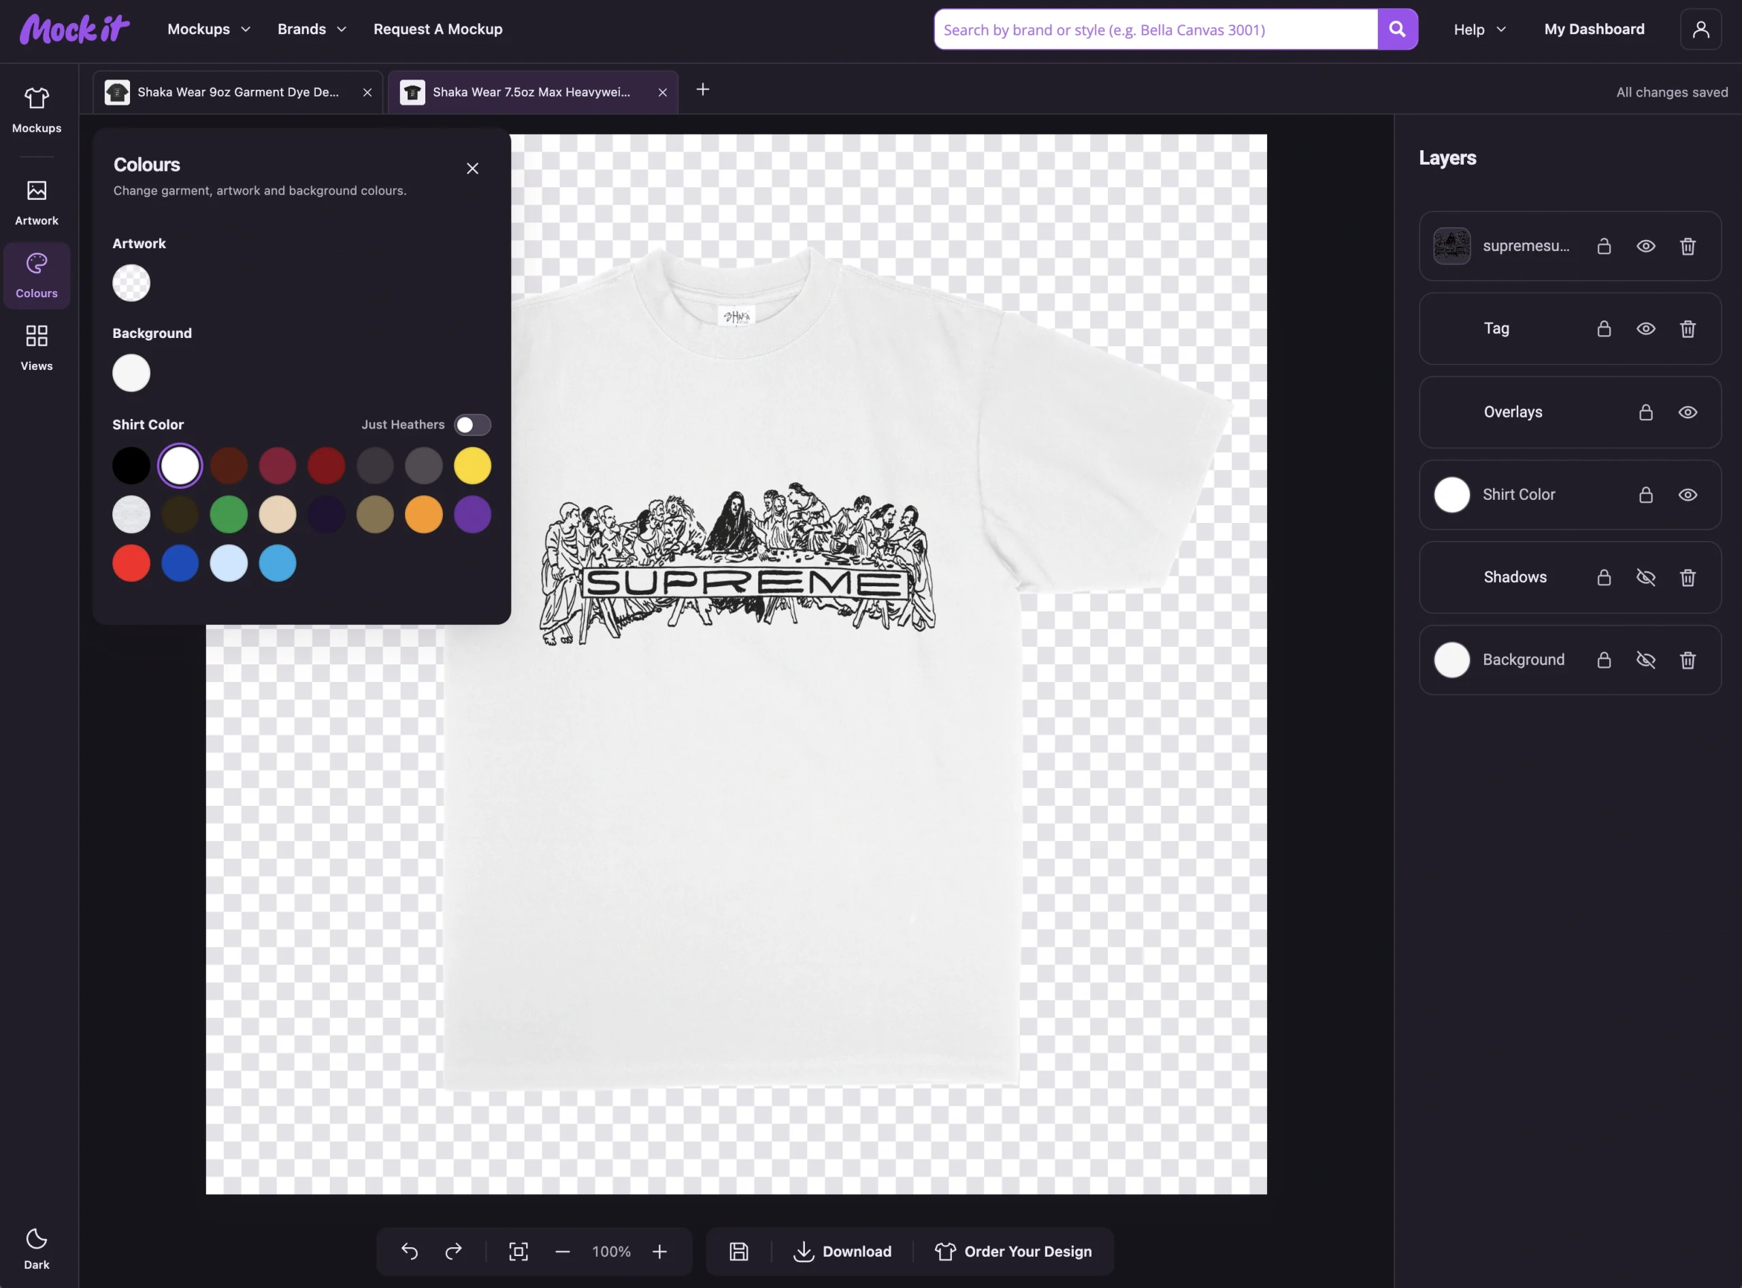Image resolution: width=1742 pixels, height=1288 pixels.
Task: Show the hidden Shadows layer
Action: [1646, 578]
